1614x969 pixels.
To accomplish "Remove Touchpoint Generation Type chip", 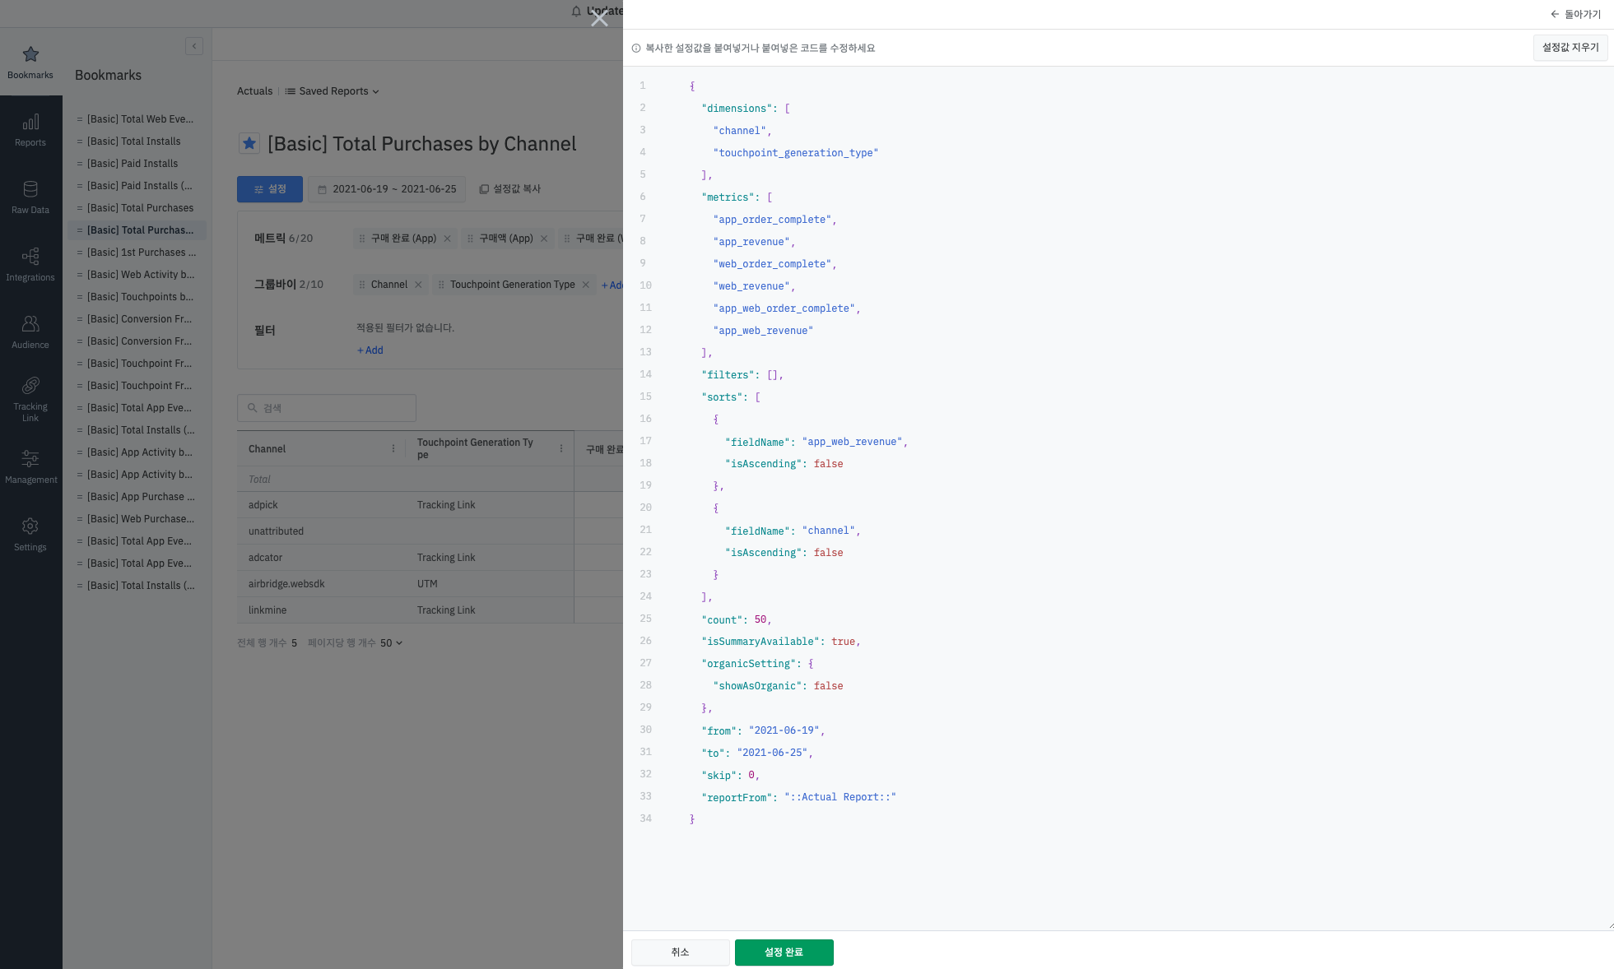I will pyautogui.click(x=586, y=285).
